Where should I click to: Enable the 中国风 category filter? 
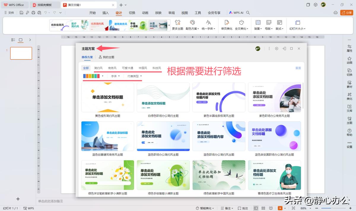tap(142, 68)
